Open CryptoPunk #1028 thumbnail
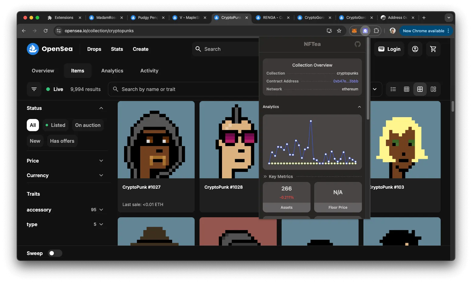The image size is (472, 283). 229,140
